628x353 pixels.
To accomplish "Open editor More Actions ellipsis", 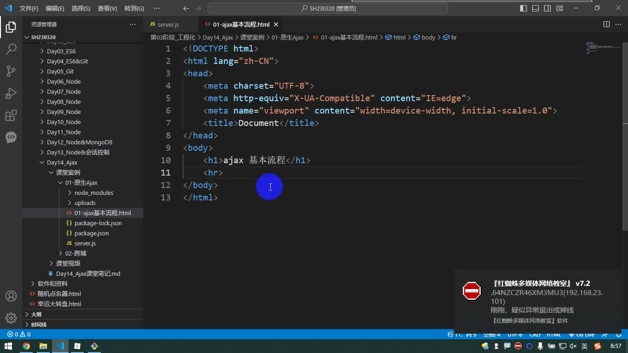I will (x=618, y=24).
